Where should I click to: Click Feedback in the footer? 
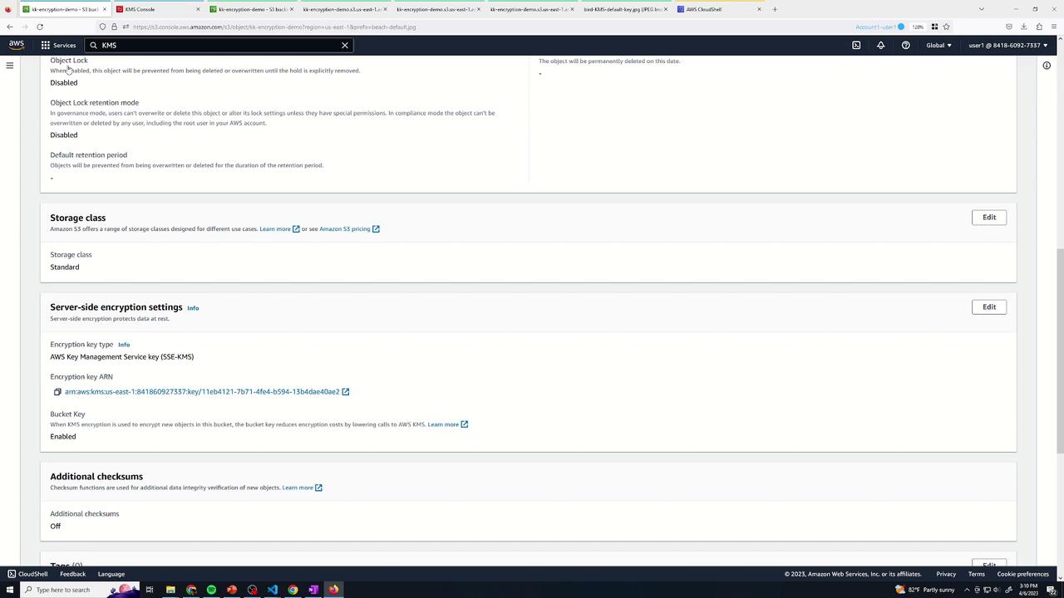72,574
